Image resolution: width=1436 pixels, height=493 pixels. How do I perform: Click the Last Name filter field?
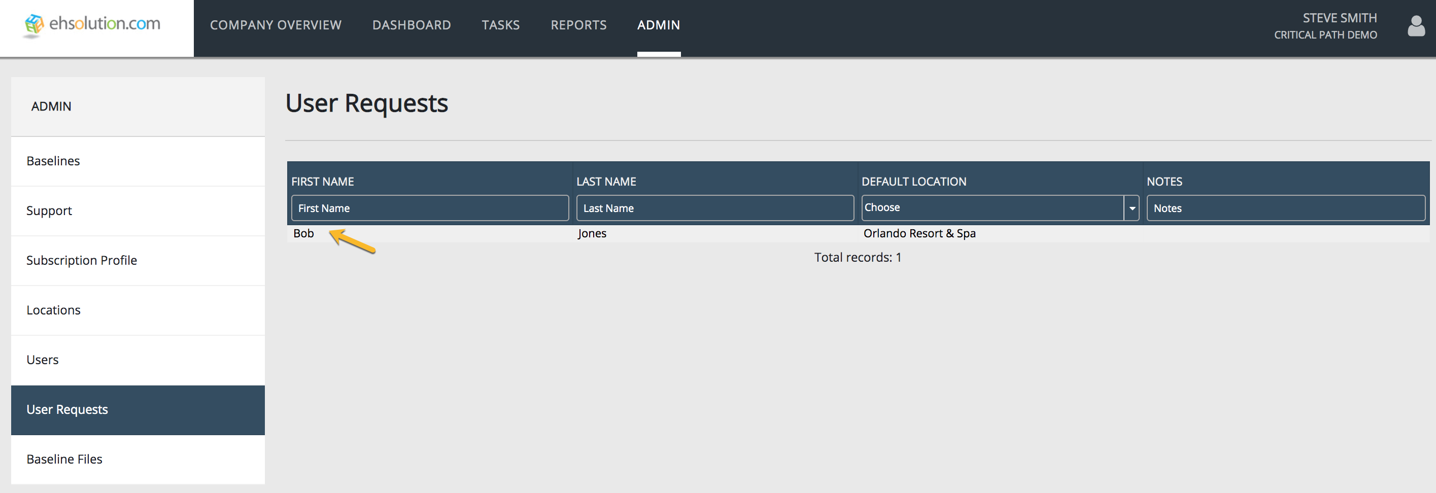(714, 208)
